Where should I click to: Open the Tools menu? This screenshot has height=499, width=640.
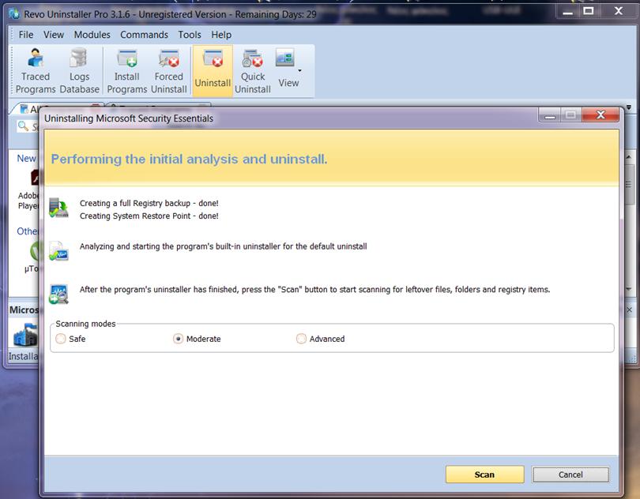pyautogui.click(x=190, y=35)
